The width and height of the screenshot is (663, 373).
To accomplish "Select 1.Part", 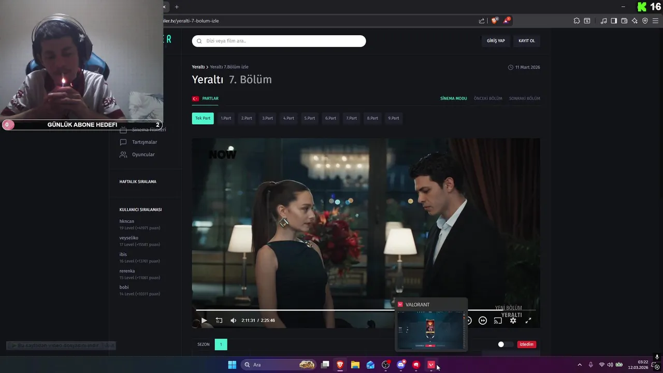I will [226, 118].
